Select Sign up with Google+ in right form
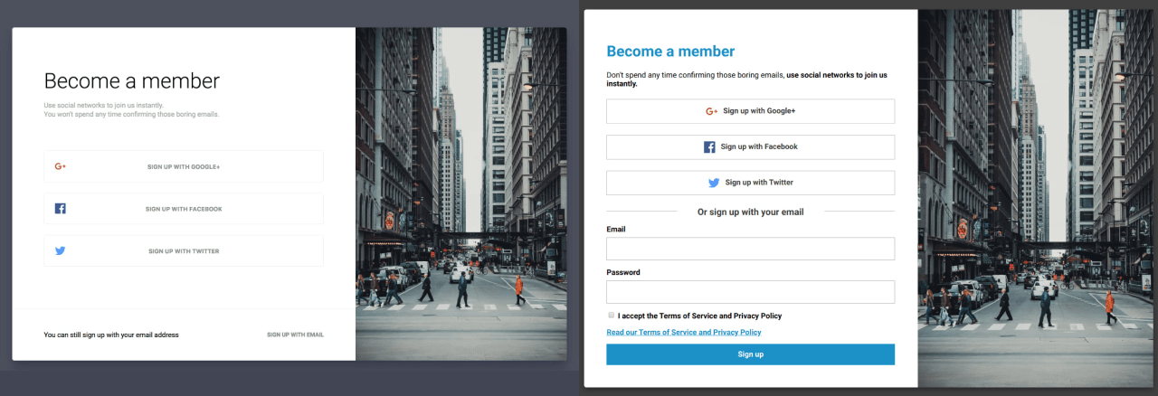The image size is (1158, 396). pyautogui.click(x=750, y=111)
